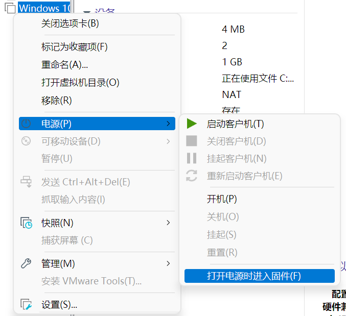Expand the 电源(P) submenu arrow

(x=168, y=124)
